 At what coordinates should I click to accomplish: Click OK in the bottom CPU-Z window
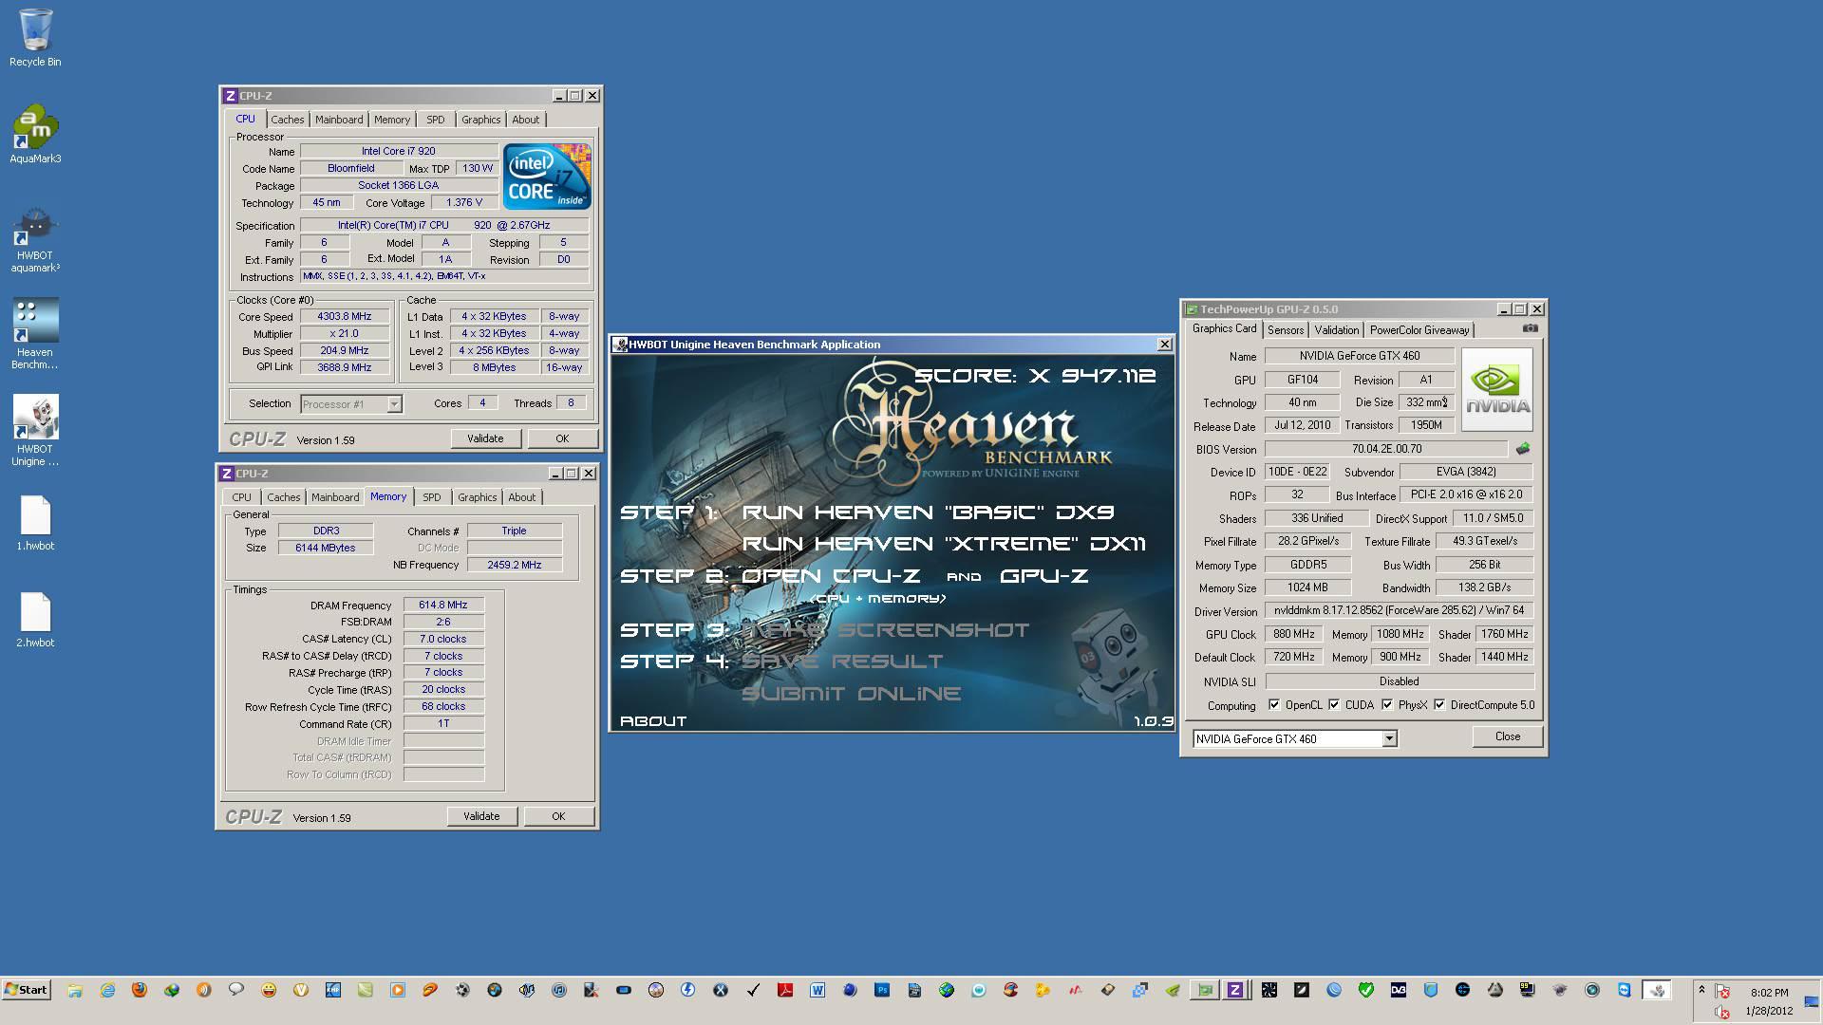point(558,816)
